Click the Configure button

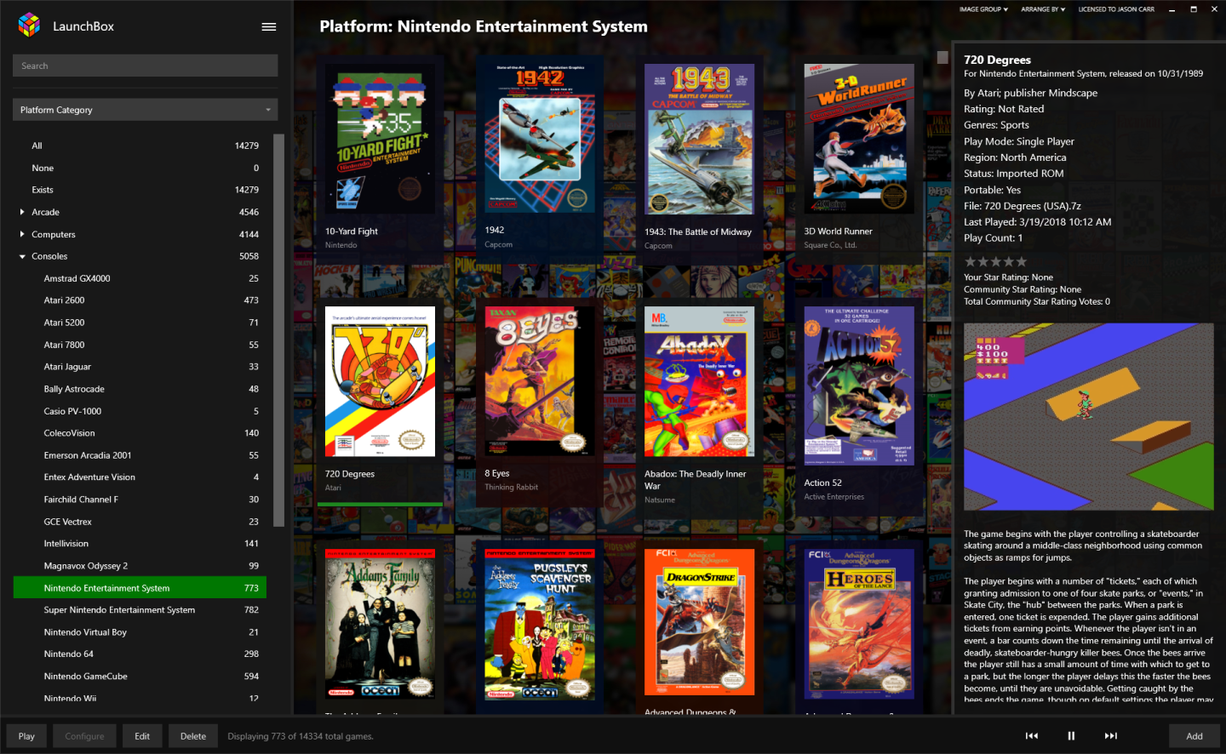(84, 736)
